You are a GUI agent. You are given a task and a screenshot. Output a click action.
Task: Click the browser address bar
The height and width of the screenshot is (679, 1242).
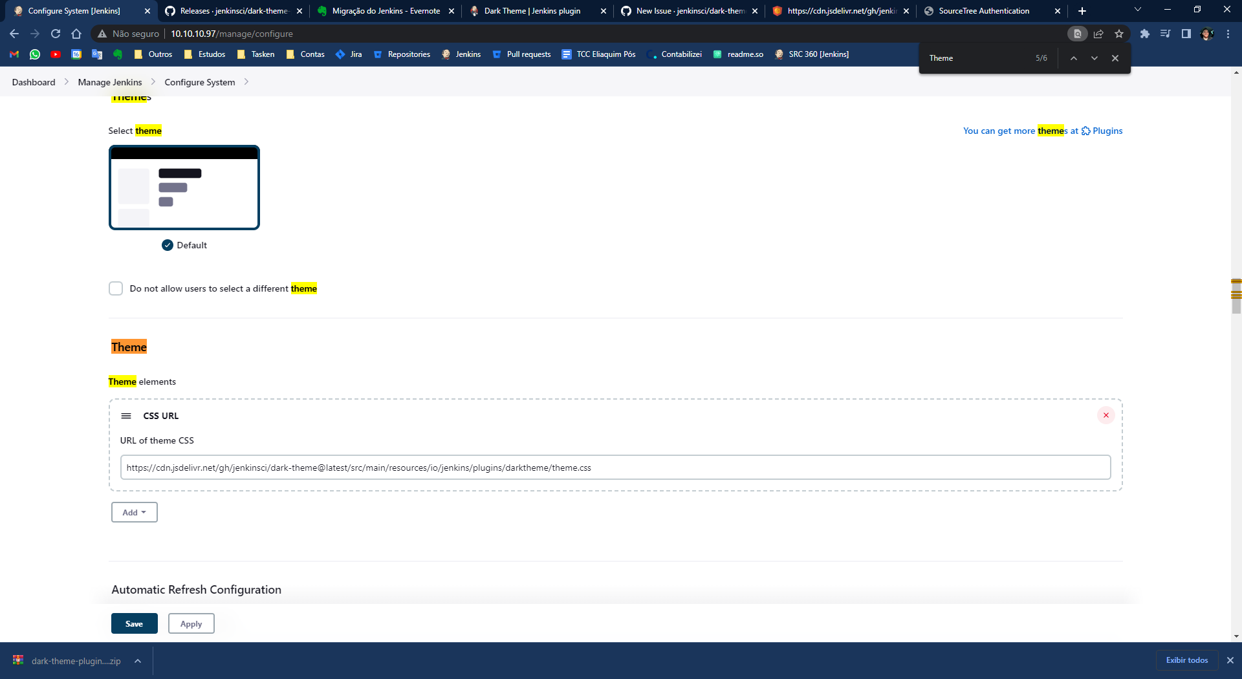click(582, 34)
